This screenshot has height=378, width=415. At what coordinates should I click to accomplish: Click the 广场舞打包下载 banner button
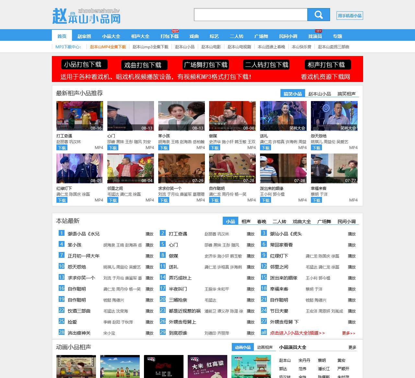click(206, 65)
